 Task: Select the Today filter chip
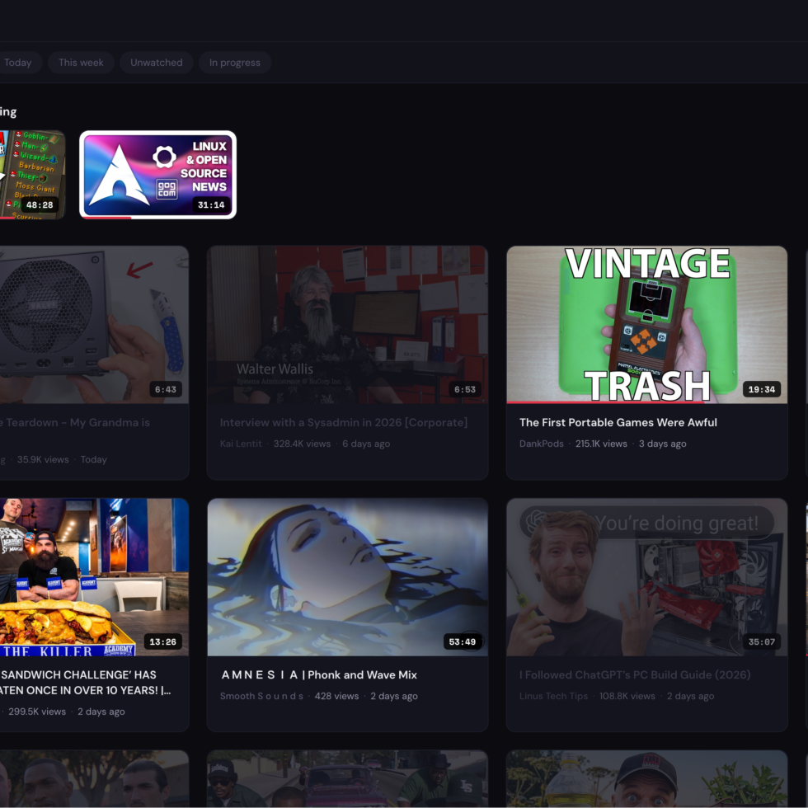pos(18,63)
